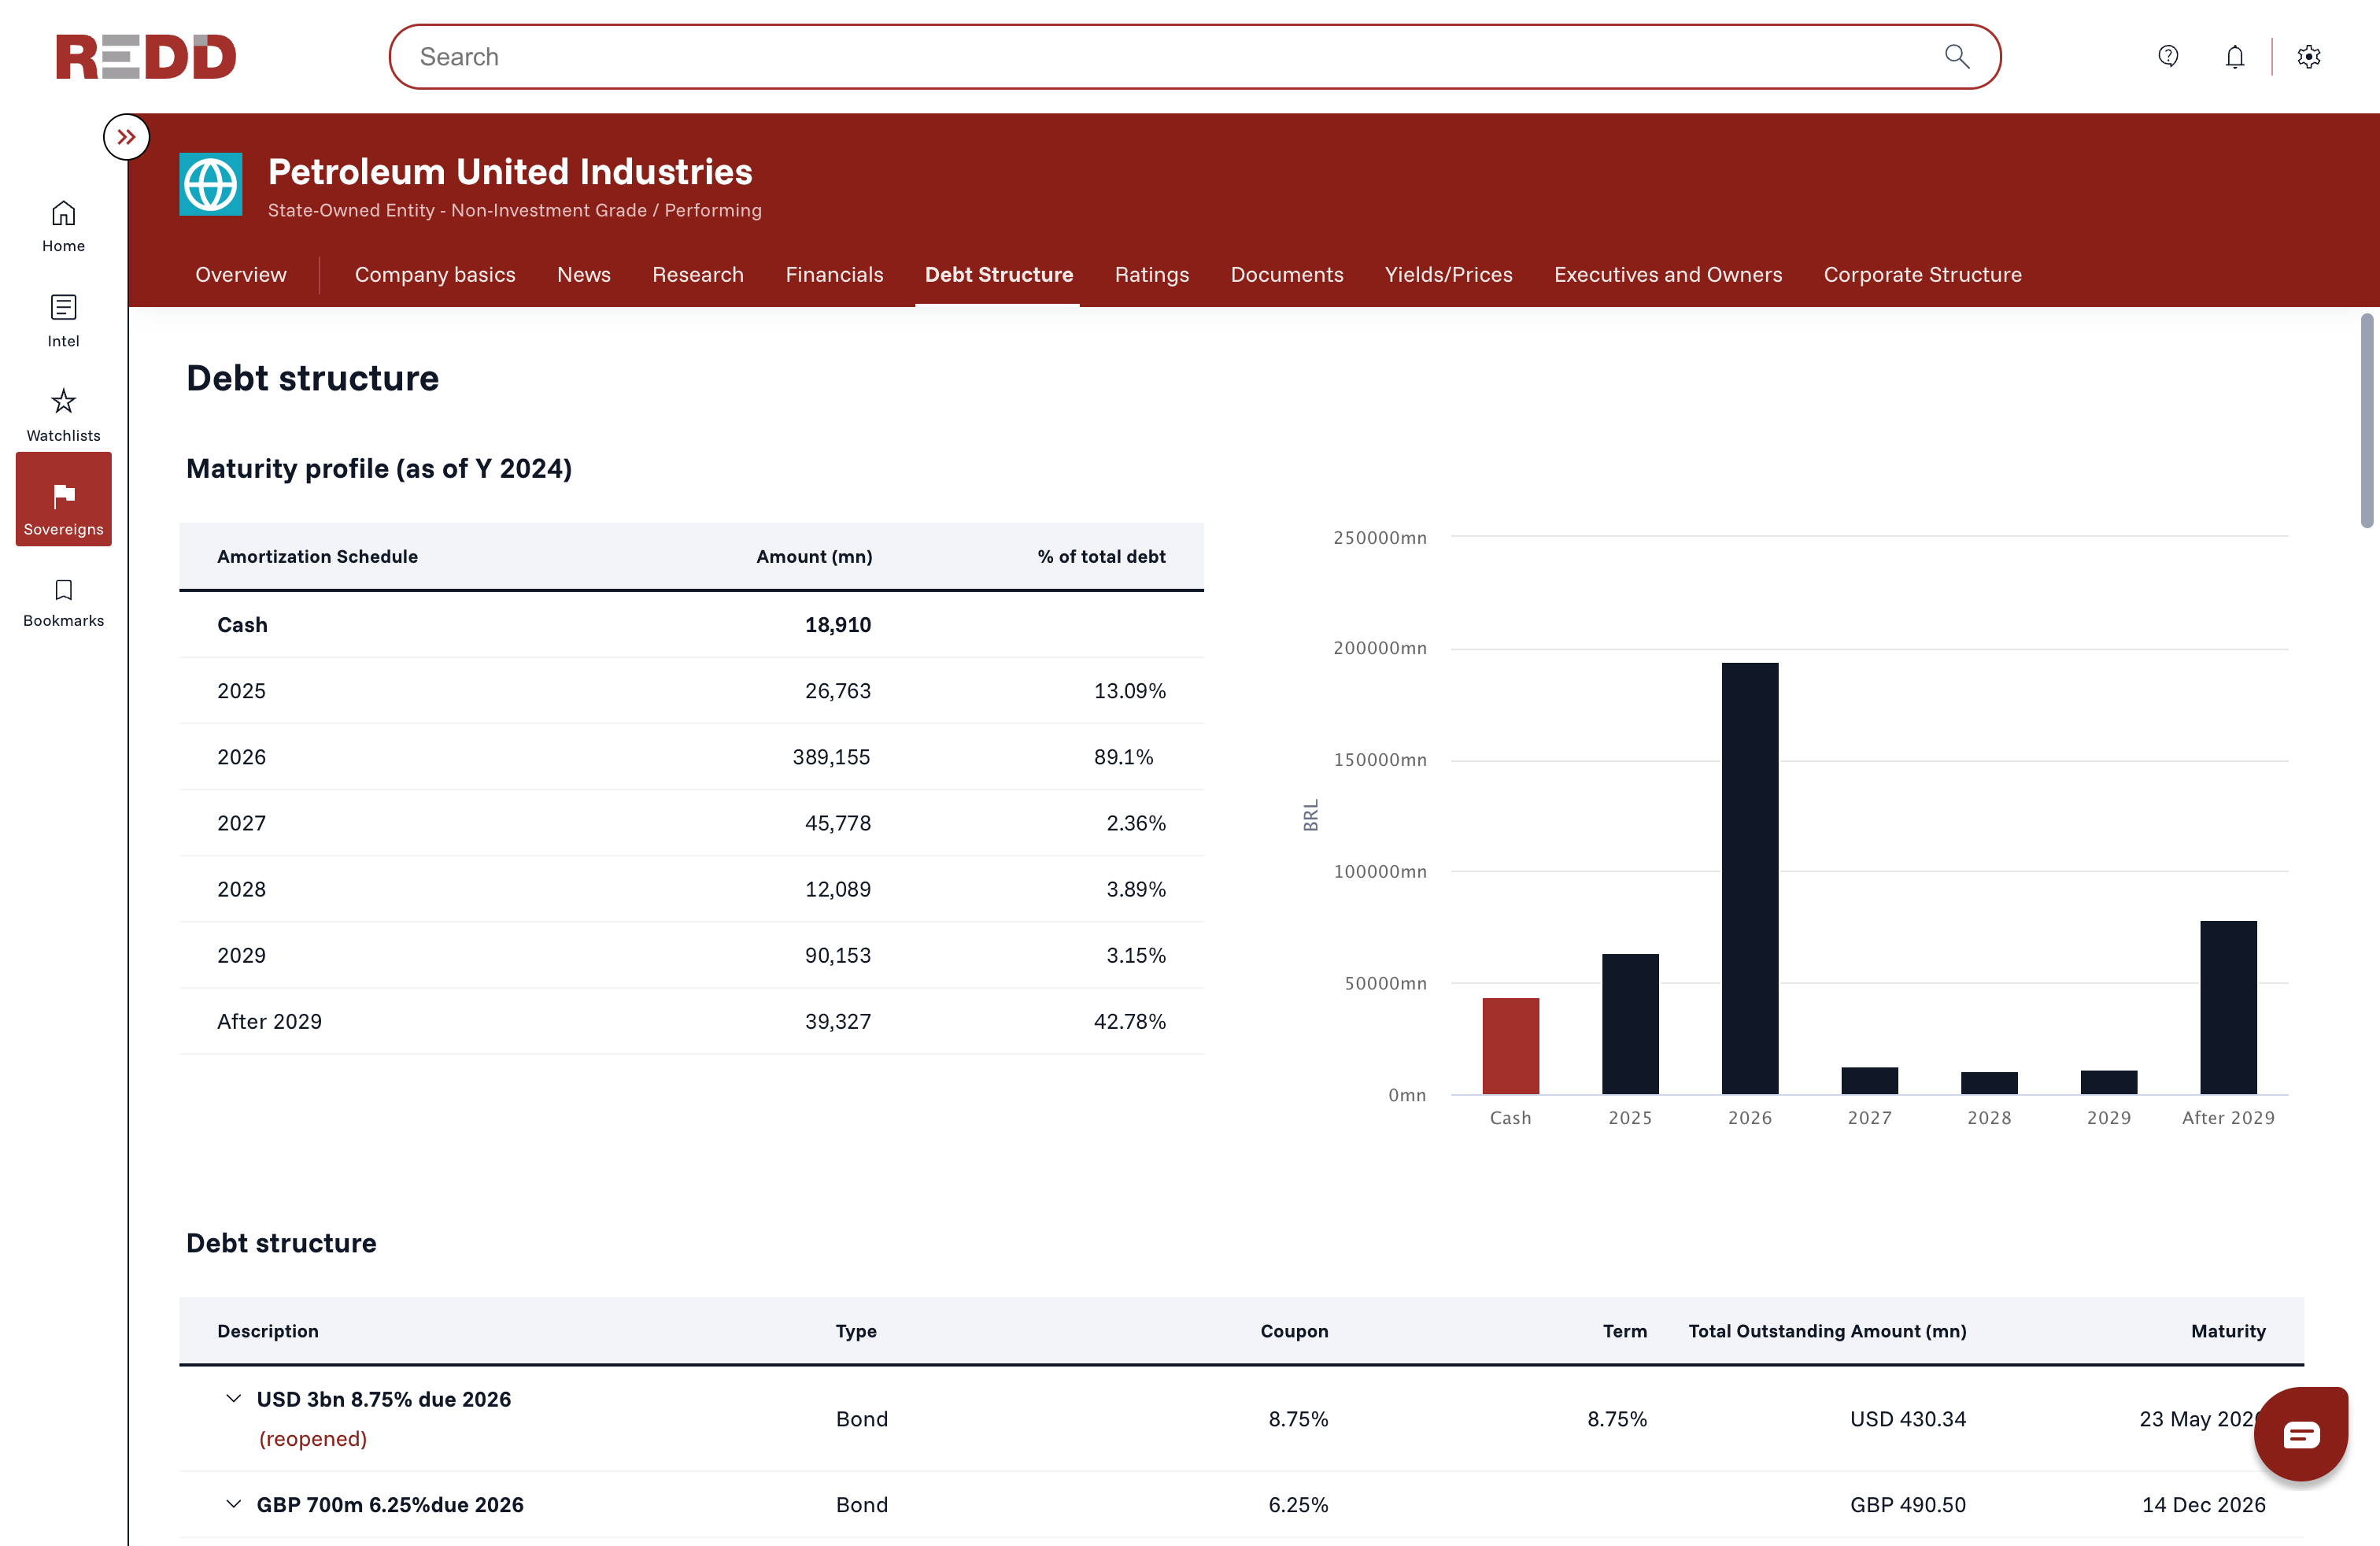
Task: Open the Home sidebar icon
Action: coord(63,214)
